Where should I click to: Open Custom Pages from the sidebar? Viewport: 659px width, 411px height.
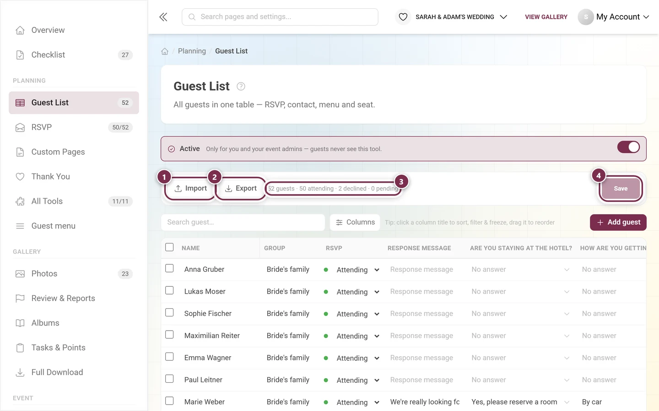(x=74, y=152)
